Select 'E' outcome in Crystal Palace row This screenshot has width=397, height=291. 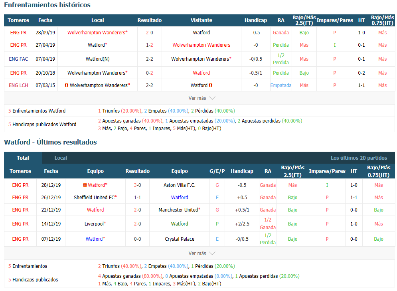[217, 239]
